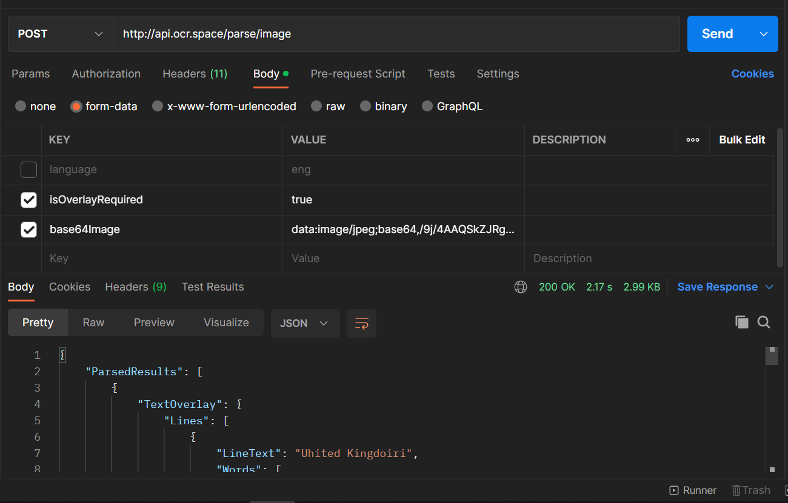Switch to Pretty response view
Screen dimensions: 788x503
[x=38, y=323]
